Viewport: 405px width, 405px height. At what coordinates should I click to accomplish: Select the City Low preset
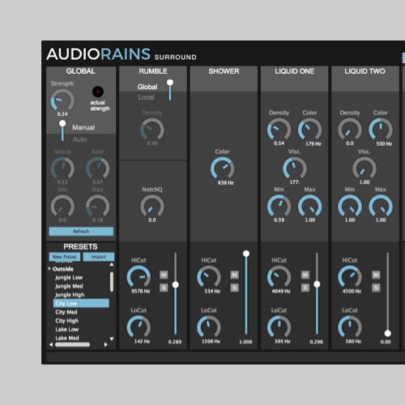[81, 303]
